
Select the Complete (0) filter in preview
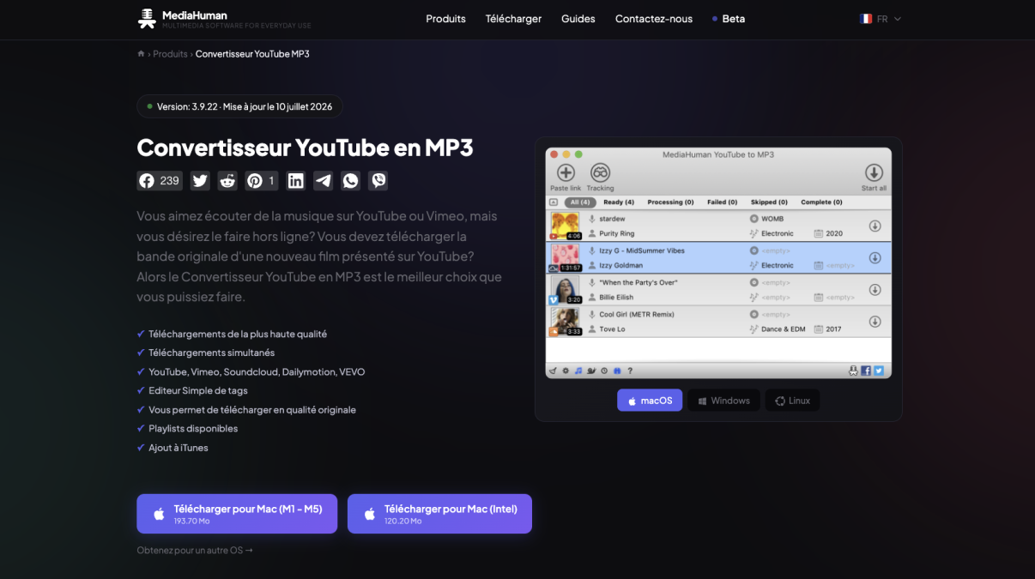click(x=821, y=202)
